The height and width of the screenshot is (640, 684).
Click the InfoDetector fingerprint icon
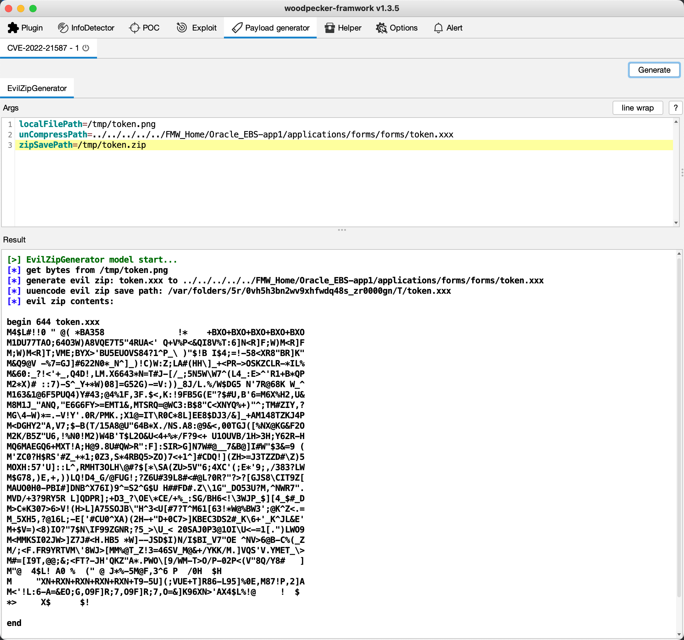click(63, 28)
